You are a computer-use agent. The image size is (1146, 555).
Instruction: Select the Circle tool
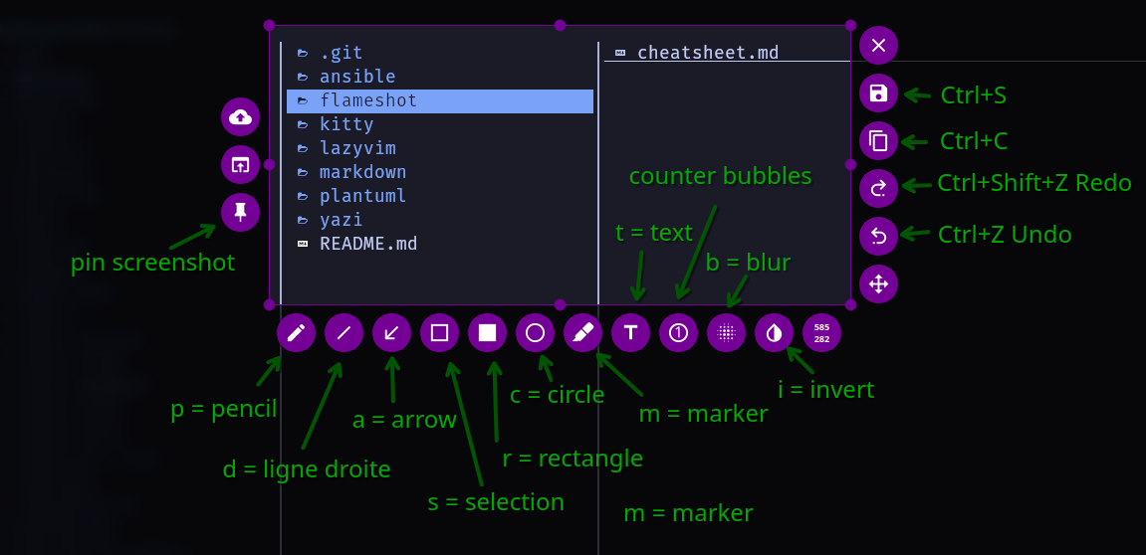[535, 333]
